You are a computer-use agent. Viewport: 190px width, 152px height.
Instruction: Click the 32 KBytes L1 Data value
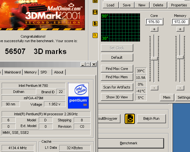(x=75, y=148)
